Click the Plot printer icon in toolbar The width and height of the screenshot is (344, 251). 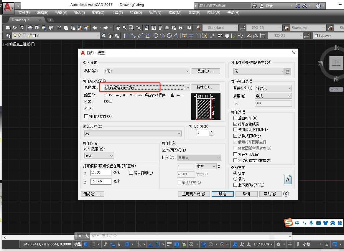click(30, 28)
